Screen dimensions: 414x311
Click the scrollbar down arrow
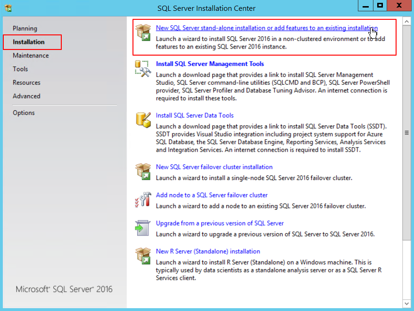pos(406,303)
